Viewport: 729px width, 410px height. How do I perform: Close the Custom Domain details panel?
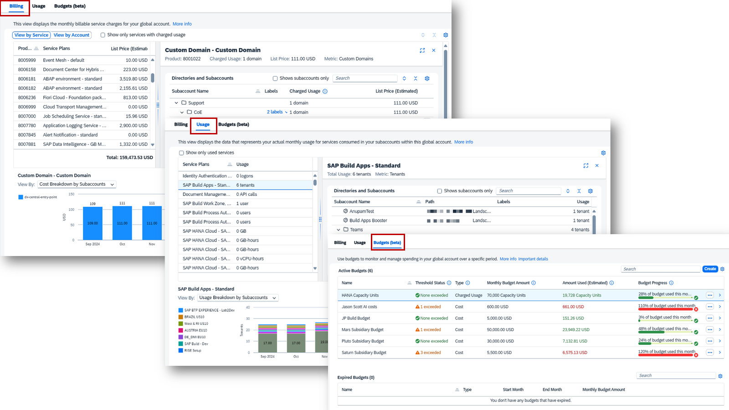click(434, 51)
